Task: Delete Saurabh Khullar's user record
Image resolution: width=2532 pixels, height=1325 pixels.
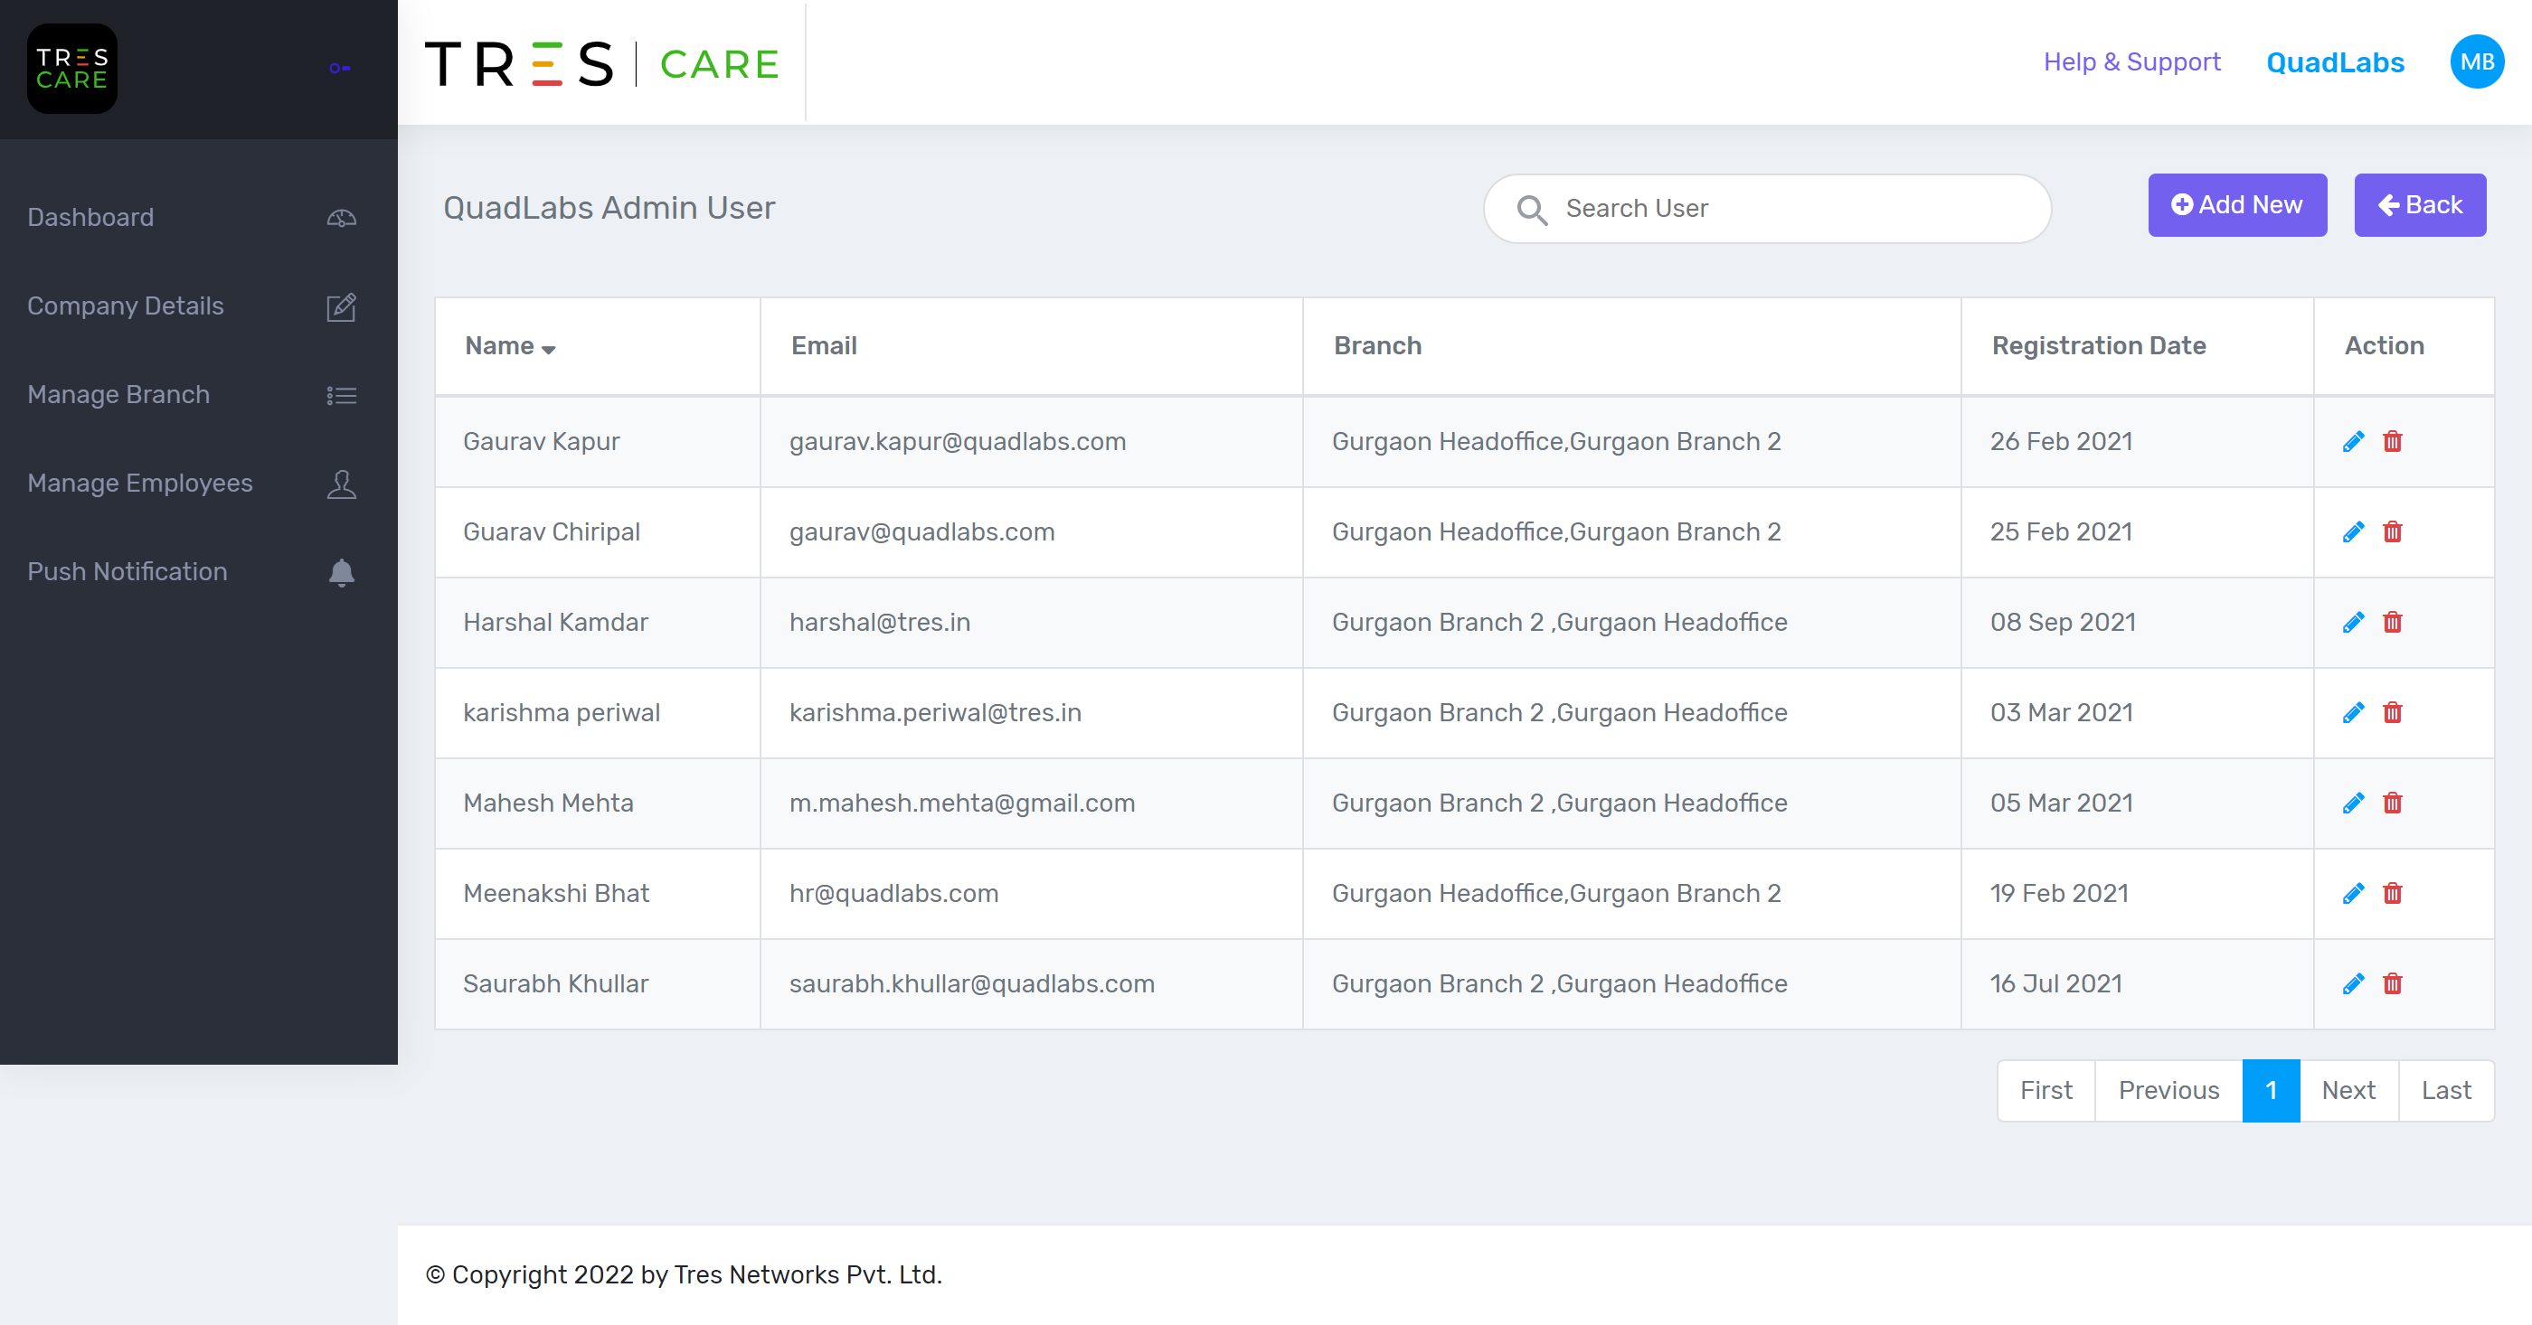Action: (2393, 984)
